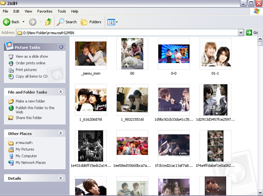Open the Favorites menu
263x196 pixels.
pos(45,11)
